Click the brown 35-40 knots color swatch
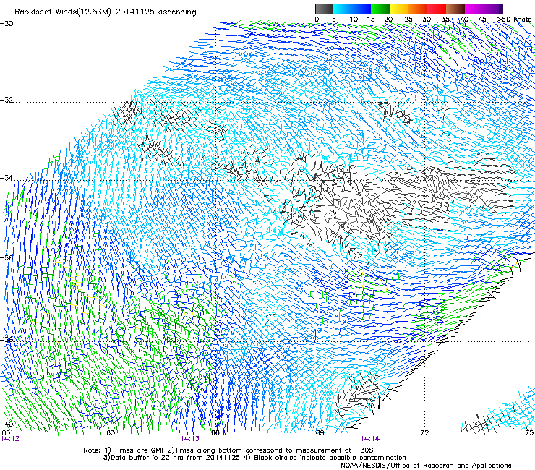 coord(455,9)
